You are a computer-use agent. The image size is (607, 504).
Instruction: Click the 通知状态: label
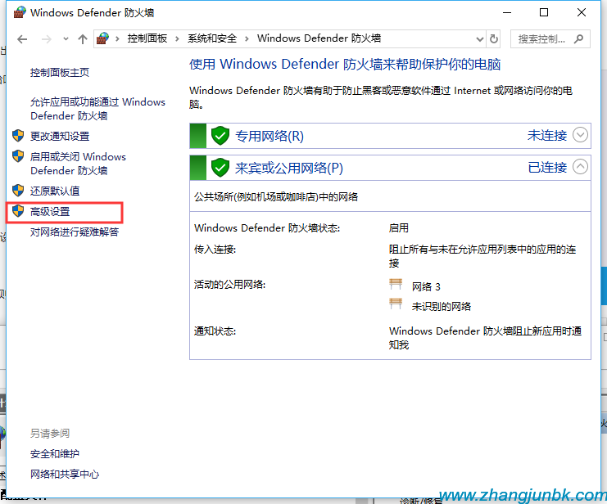coord(215,331)
